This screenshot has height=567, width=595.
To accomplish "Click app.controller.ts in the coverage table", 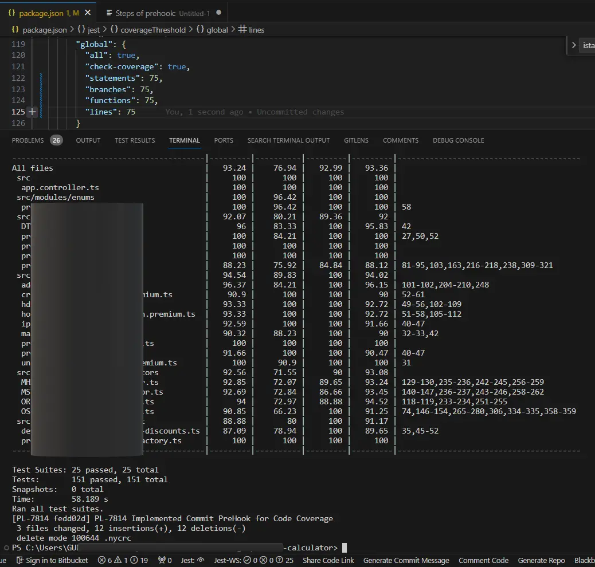I will click(60, 188).
